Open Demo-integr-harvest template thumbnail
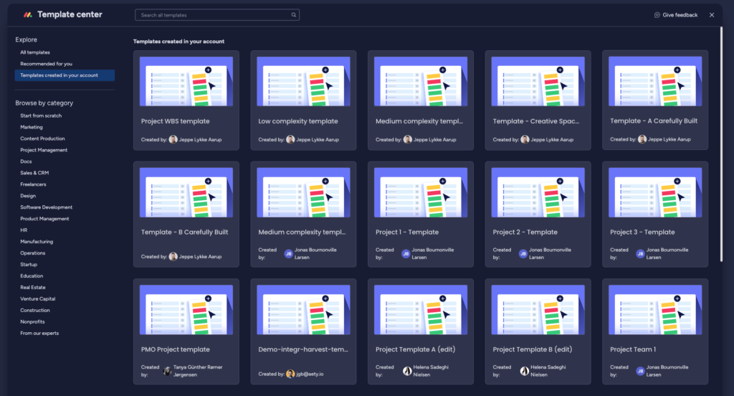734x396 pixels. click(x=303, y=310)
